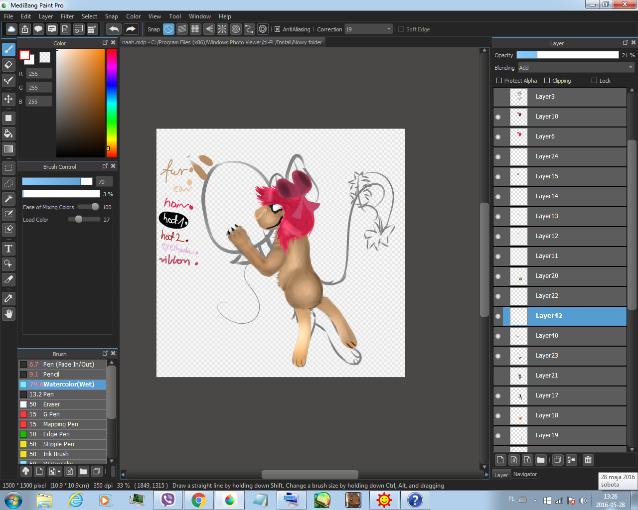Open the snap settings gear

tap(263, 29)
